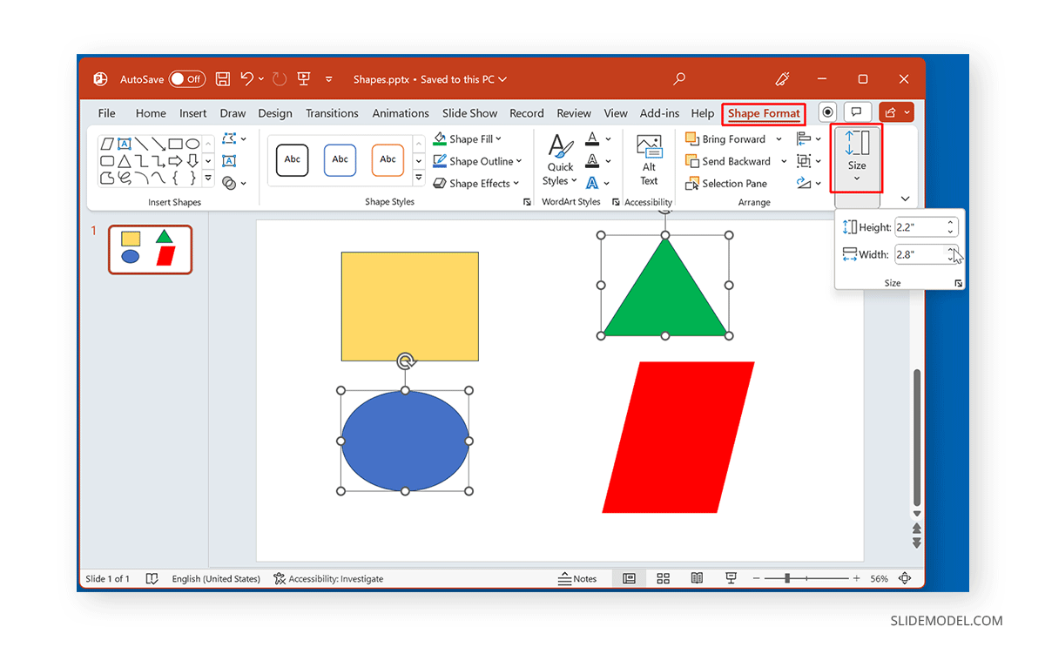Start presentation from beginning icon
This screenshot has width=1045, height=647.
(304, 79)
